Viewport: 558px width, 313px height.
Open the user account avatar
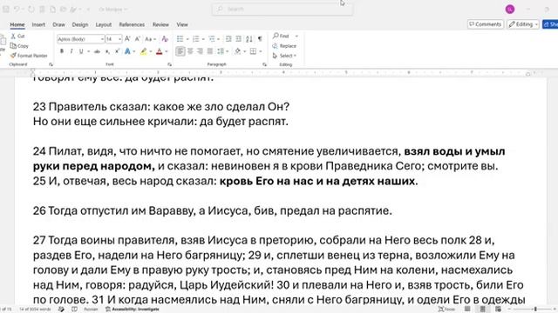[x=509, y=10]
